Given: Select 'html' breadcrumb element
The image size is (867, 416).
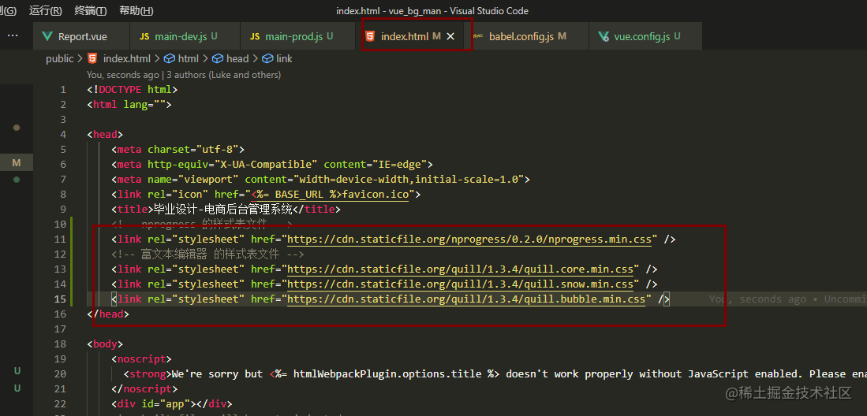Looking at the screenshot, I should (188, 58).
